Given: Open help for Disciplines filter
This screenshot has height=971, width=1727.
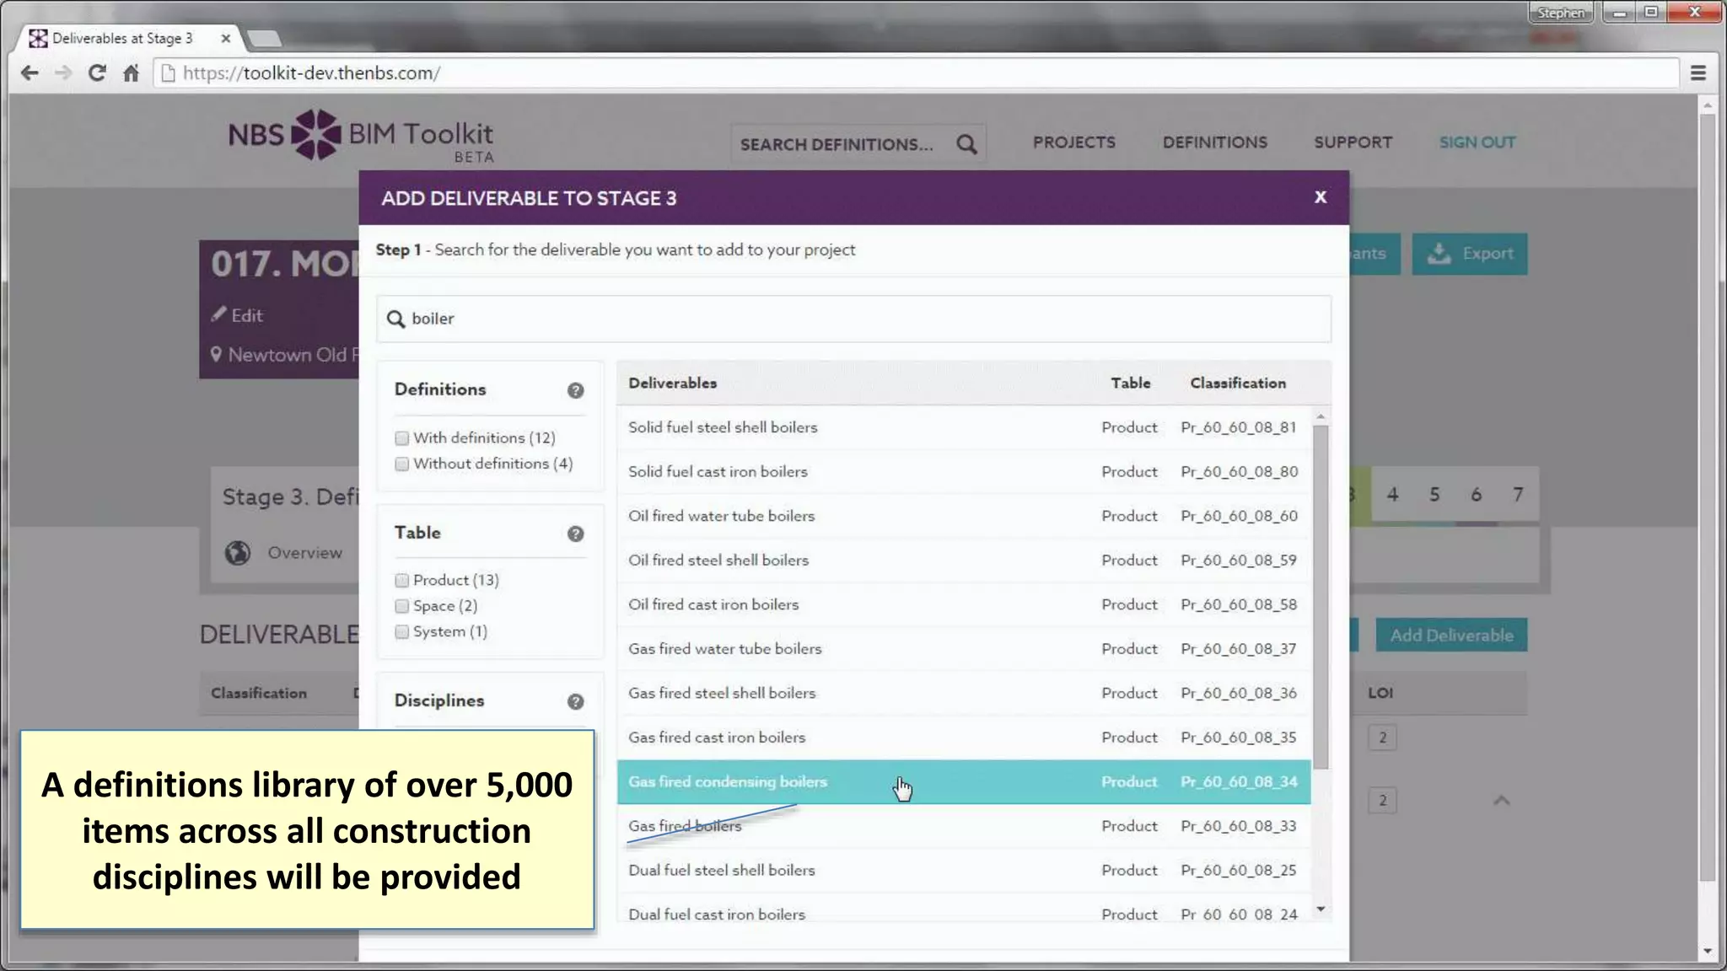Looking at the screenshot, I should click(575, 701).
